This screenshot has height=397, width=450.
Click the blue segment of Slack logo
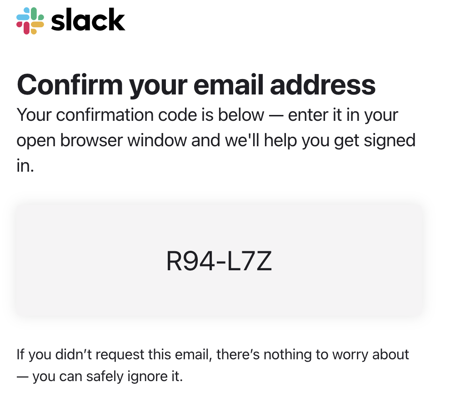point(23,16)
